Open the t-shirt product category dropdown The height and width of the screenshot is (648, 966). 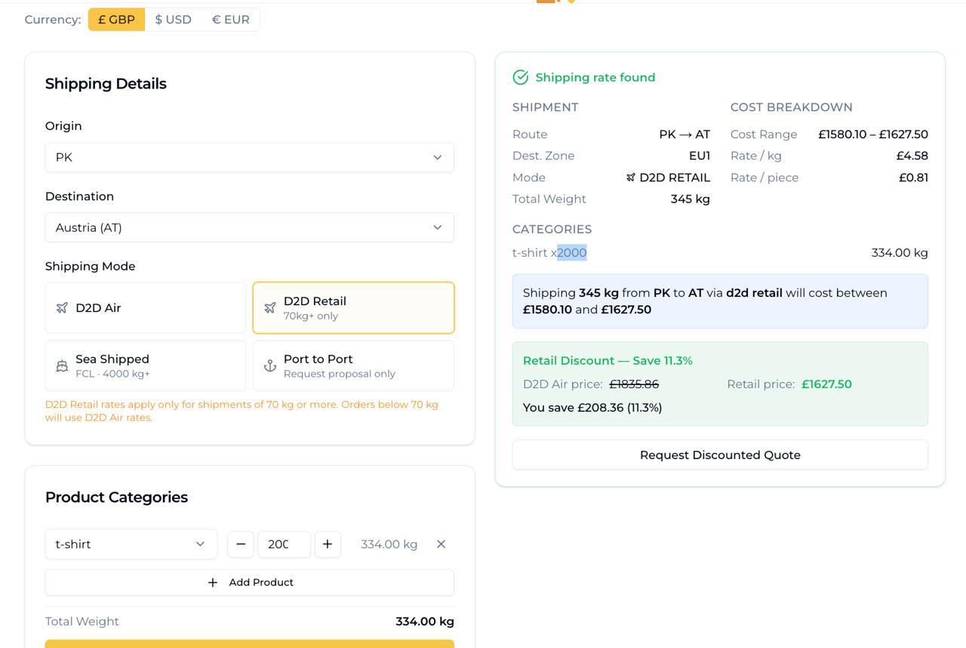click(x=131, y=544)
